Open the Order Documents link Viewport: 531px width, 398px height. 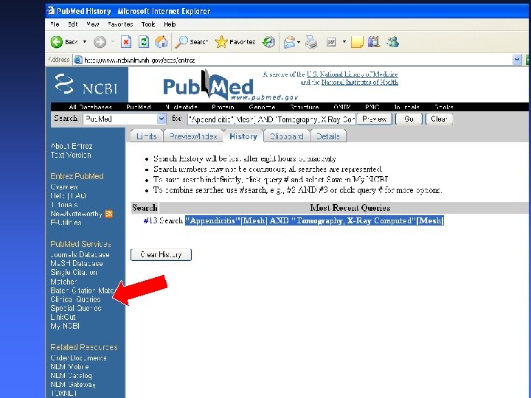(79, 358)
